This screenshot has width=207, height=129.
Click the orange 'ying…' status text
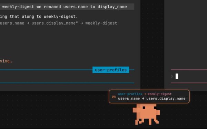(6, 61)
